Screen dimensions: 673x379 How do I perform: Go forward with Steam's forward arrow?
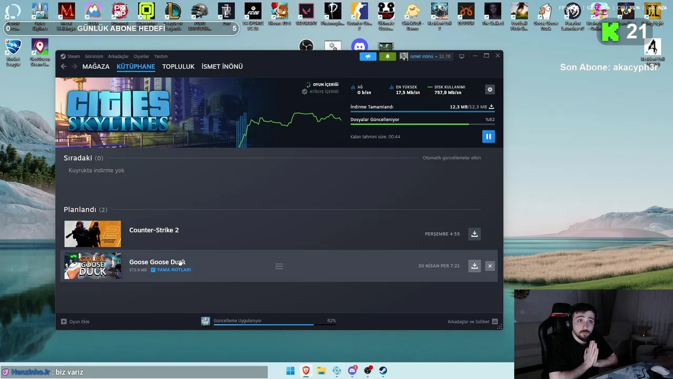click(x=74, y=66)
